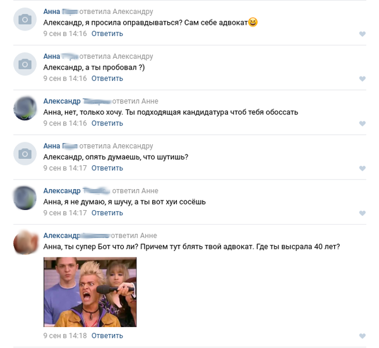Reply to Anna's 'Сам себе адвокат' comment
Screen dimensions: 379x348
(107, 34)
